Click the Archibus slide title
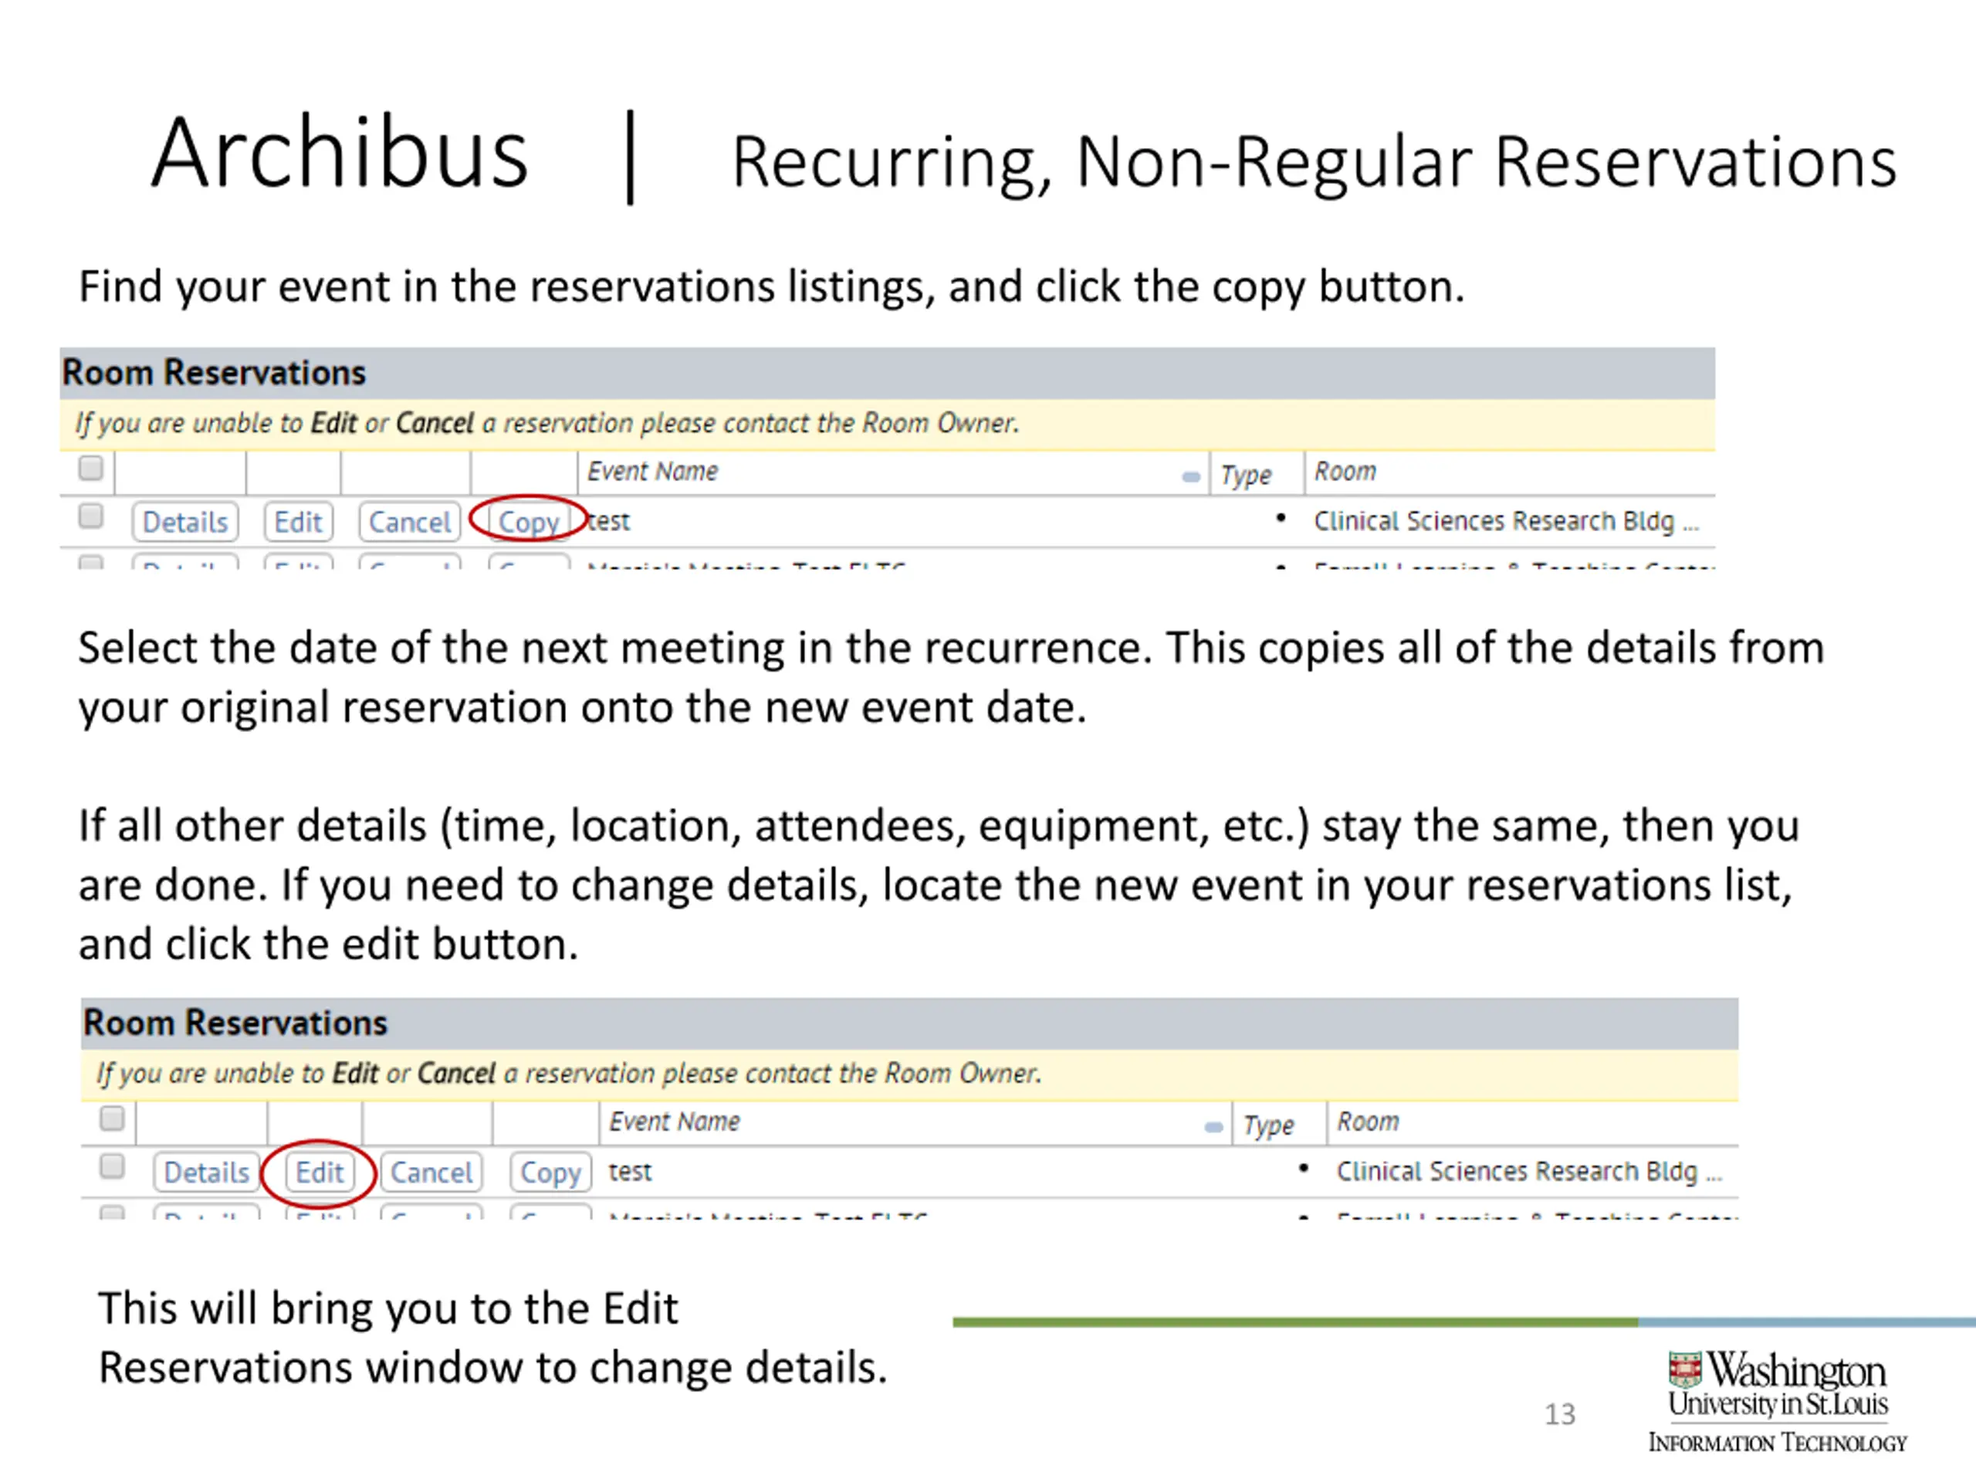This screenshot has height=1482, width=1976. pyautogui.click(x=340, y=154)
